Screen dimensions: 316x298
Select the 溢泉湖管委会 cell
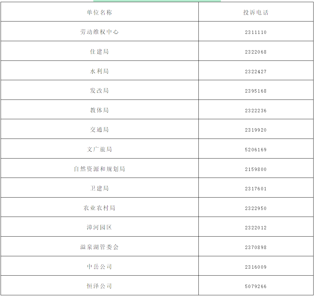99,247
